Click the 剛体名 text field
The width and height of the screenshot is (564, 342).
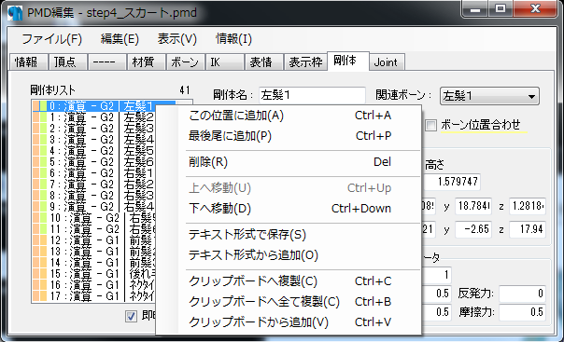coord(312,95)
